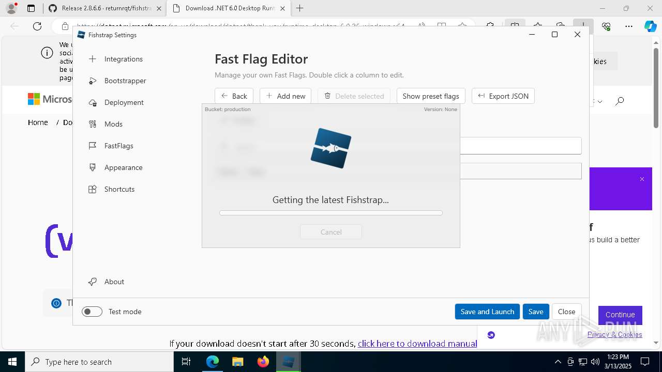Click the volume tray icon

pyautogui.click(x=595, y=362)
